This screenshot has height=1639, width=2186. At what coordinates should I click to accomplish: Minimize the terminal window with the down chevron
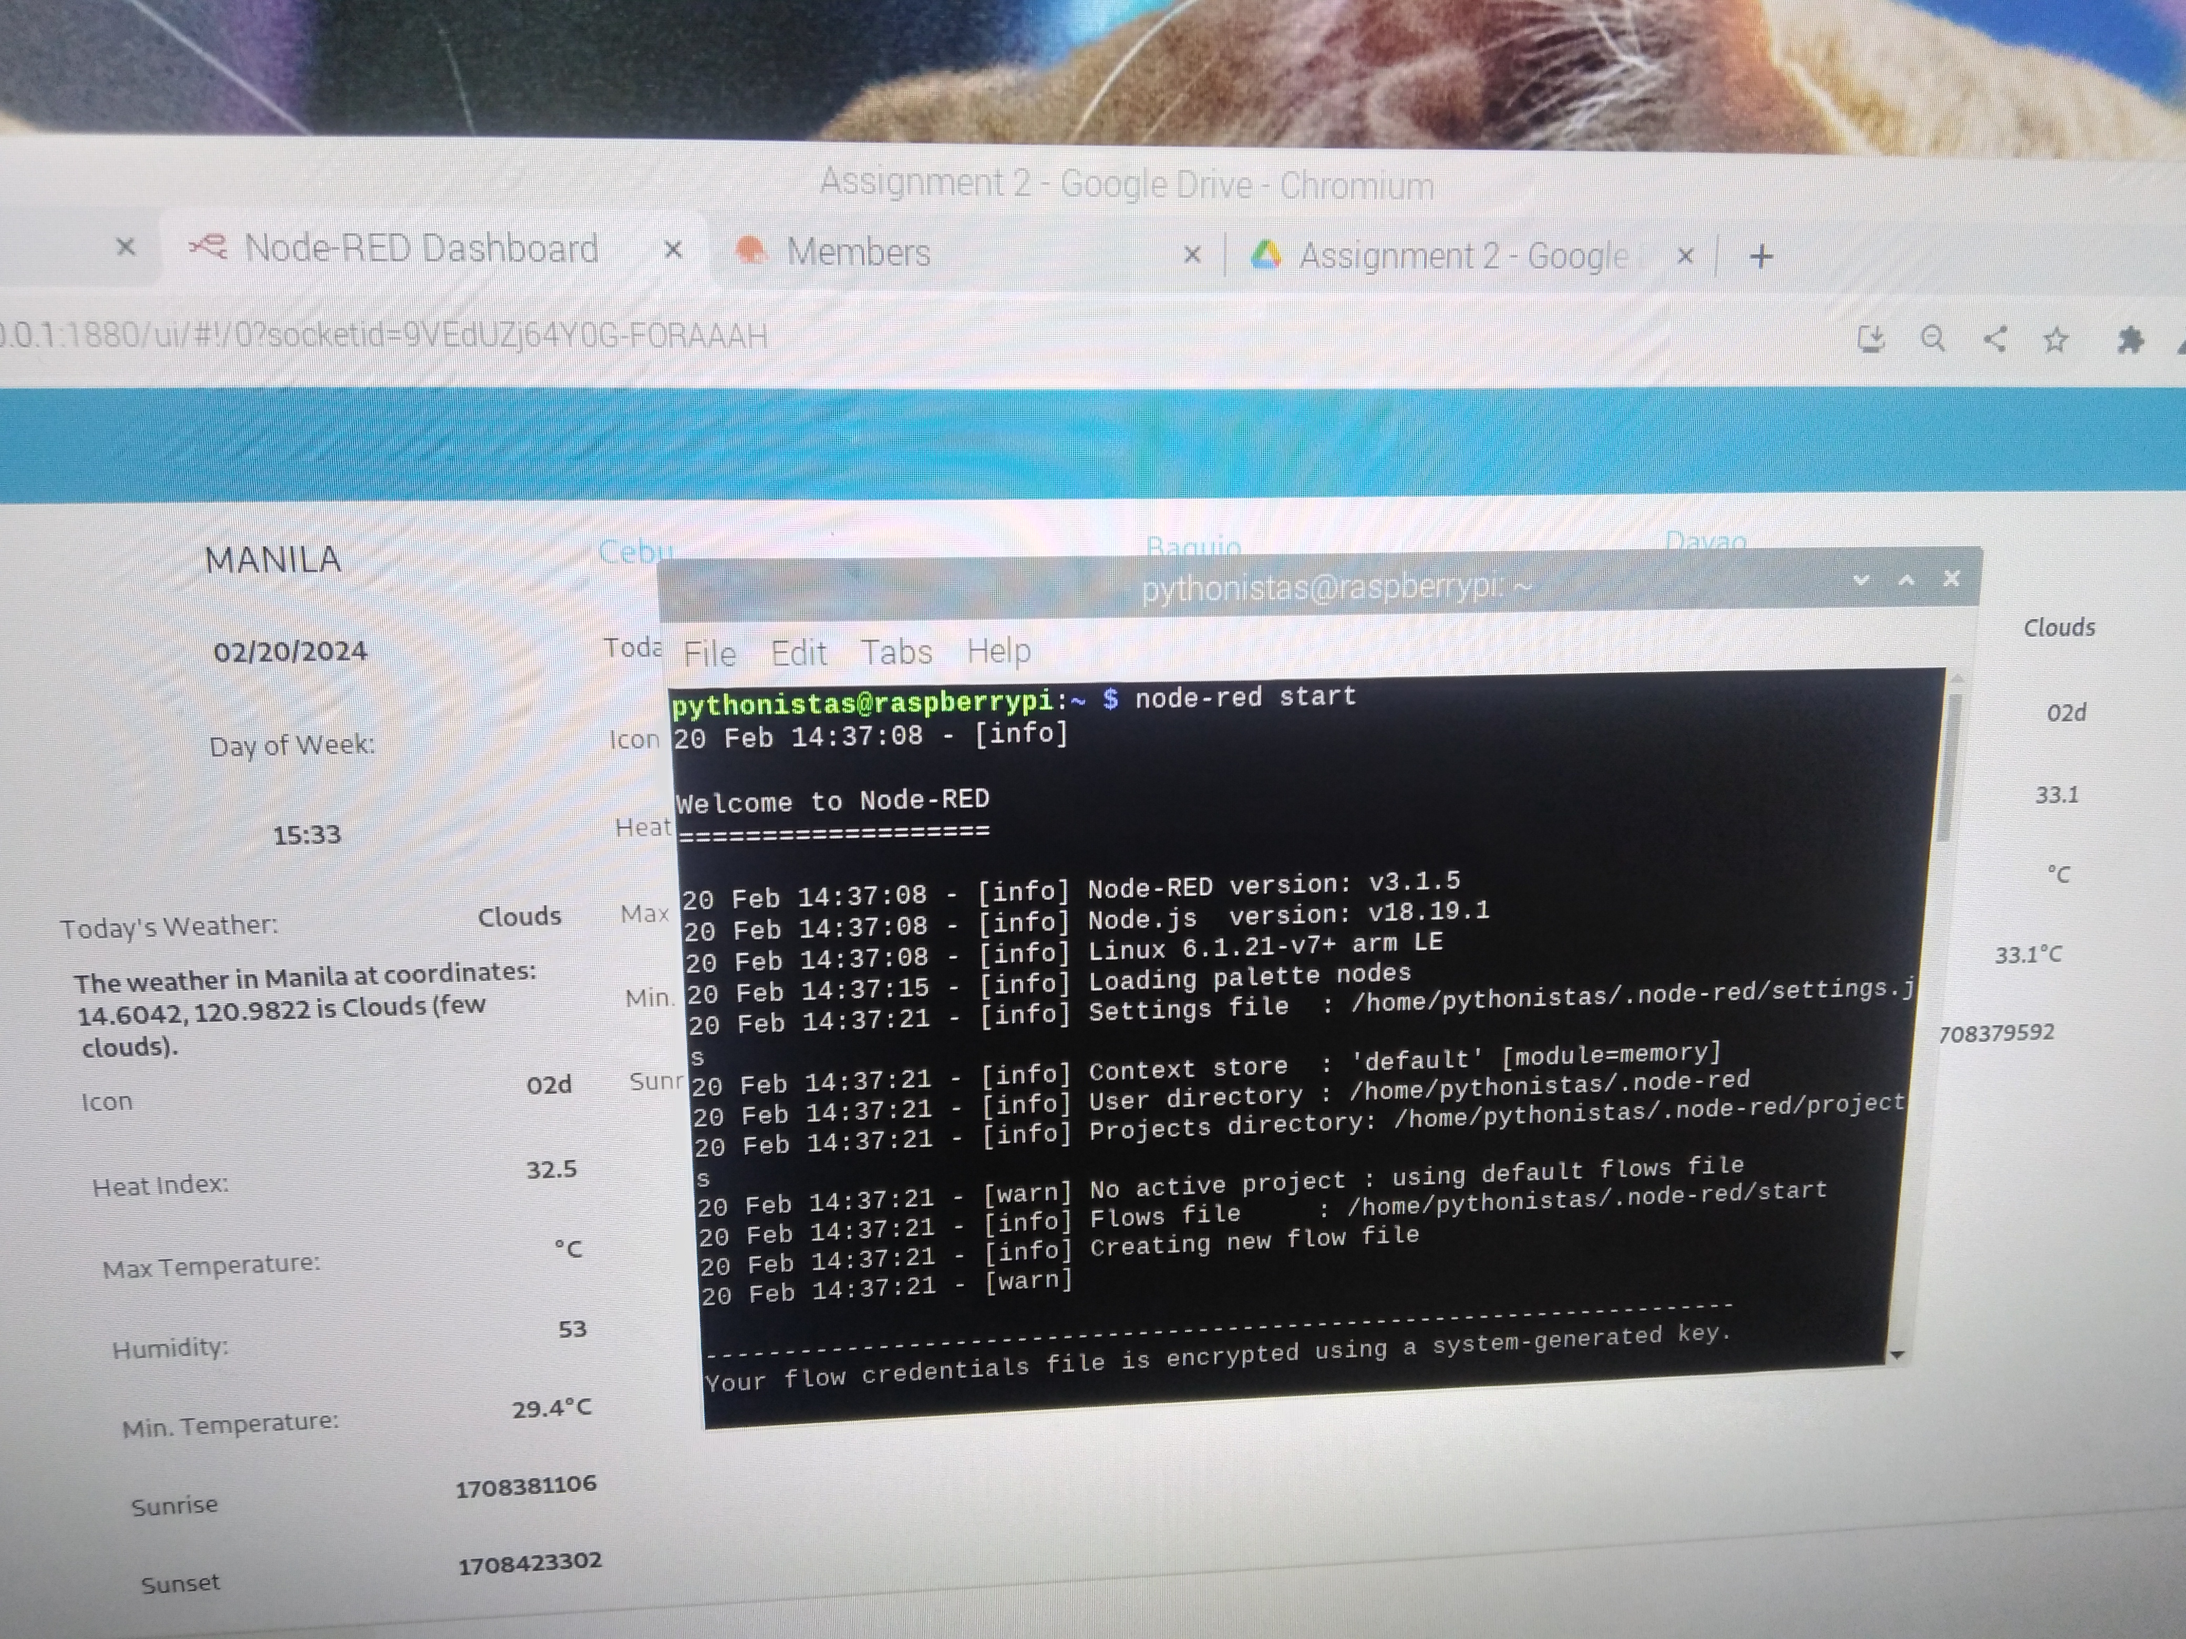tap(1861, 580)
